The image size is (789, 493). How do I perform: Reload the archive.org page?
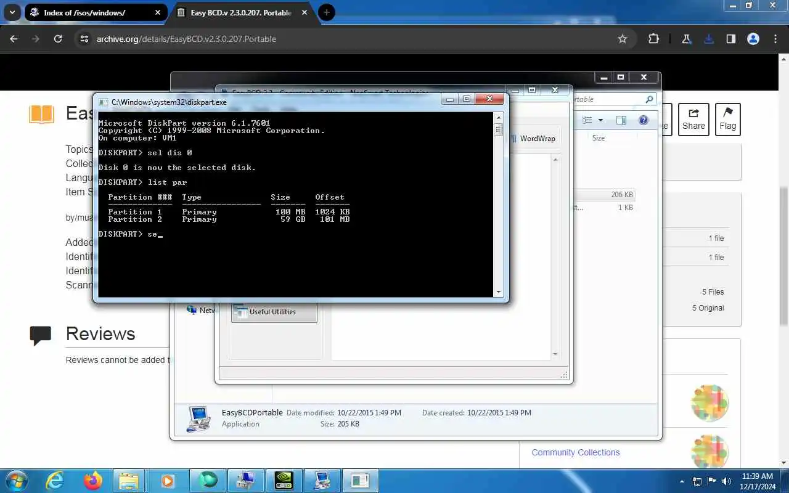pos(58,39)
